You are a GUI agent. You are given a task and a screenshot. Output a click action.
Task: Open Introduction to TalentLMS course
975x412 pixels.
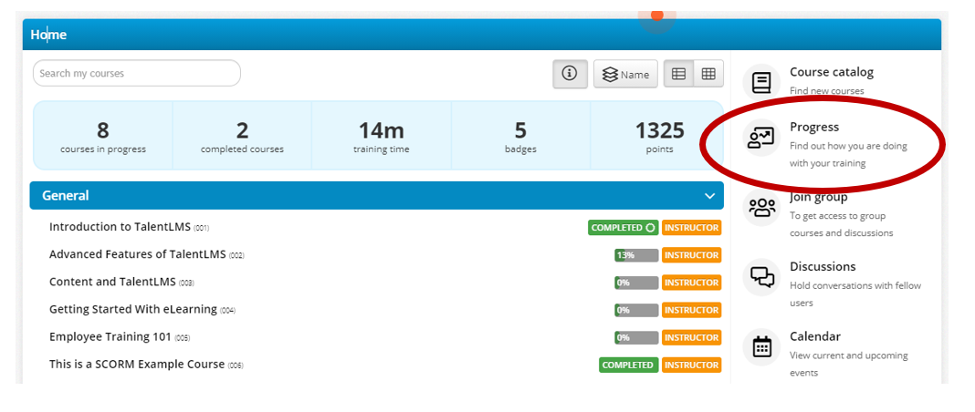120,227
